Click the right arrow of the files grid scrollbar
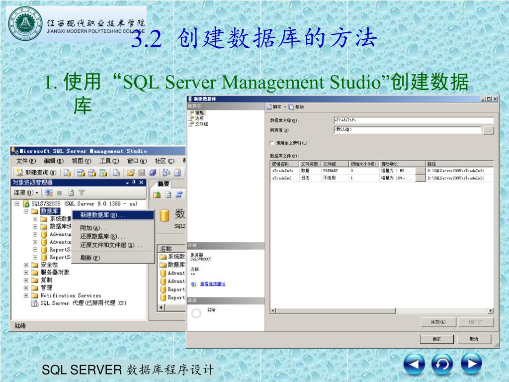This screenshot has height=382, width=509. tap(491, 310)
